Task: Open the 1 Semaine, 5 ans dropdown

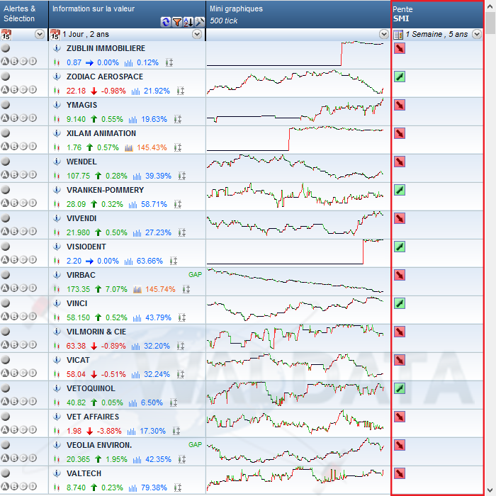Action: tap(477, 34)
